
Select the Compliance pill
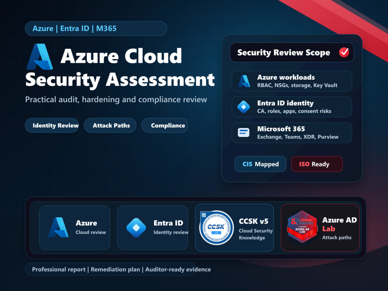click(165, 125)
